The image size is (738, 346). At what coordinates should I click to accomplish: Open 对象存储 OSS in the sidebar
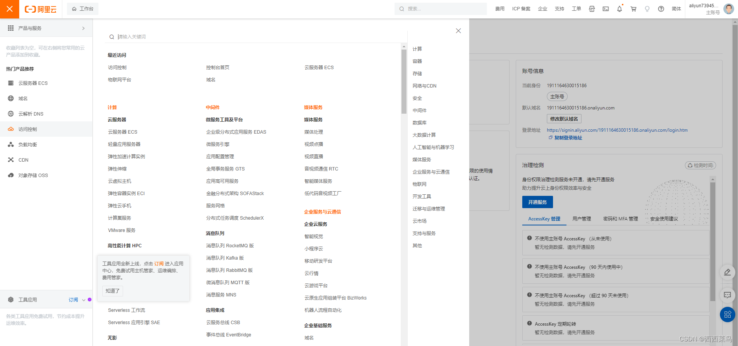point(46,175)
